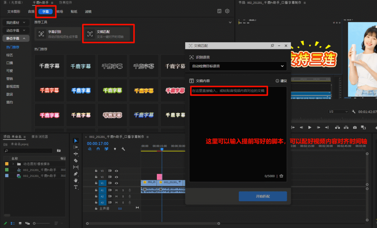The height and width of the screenshot is (228, 377).
Task: Select the Ripple Edit tool
Action: pyautogui.click(x=76, y=154)
